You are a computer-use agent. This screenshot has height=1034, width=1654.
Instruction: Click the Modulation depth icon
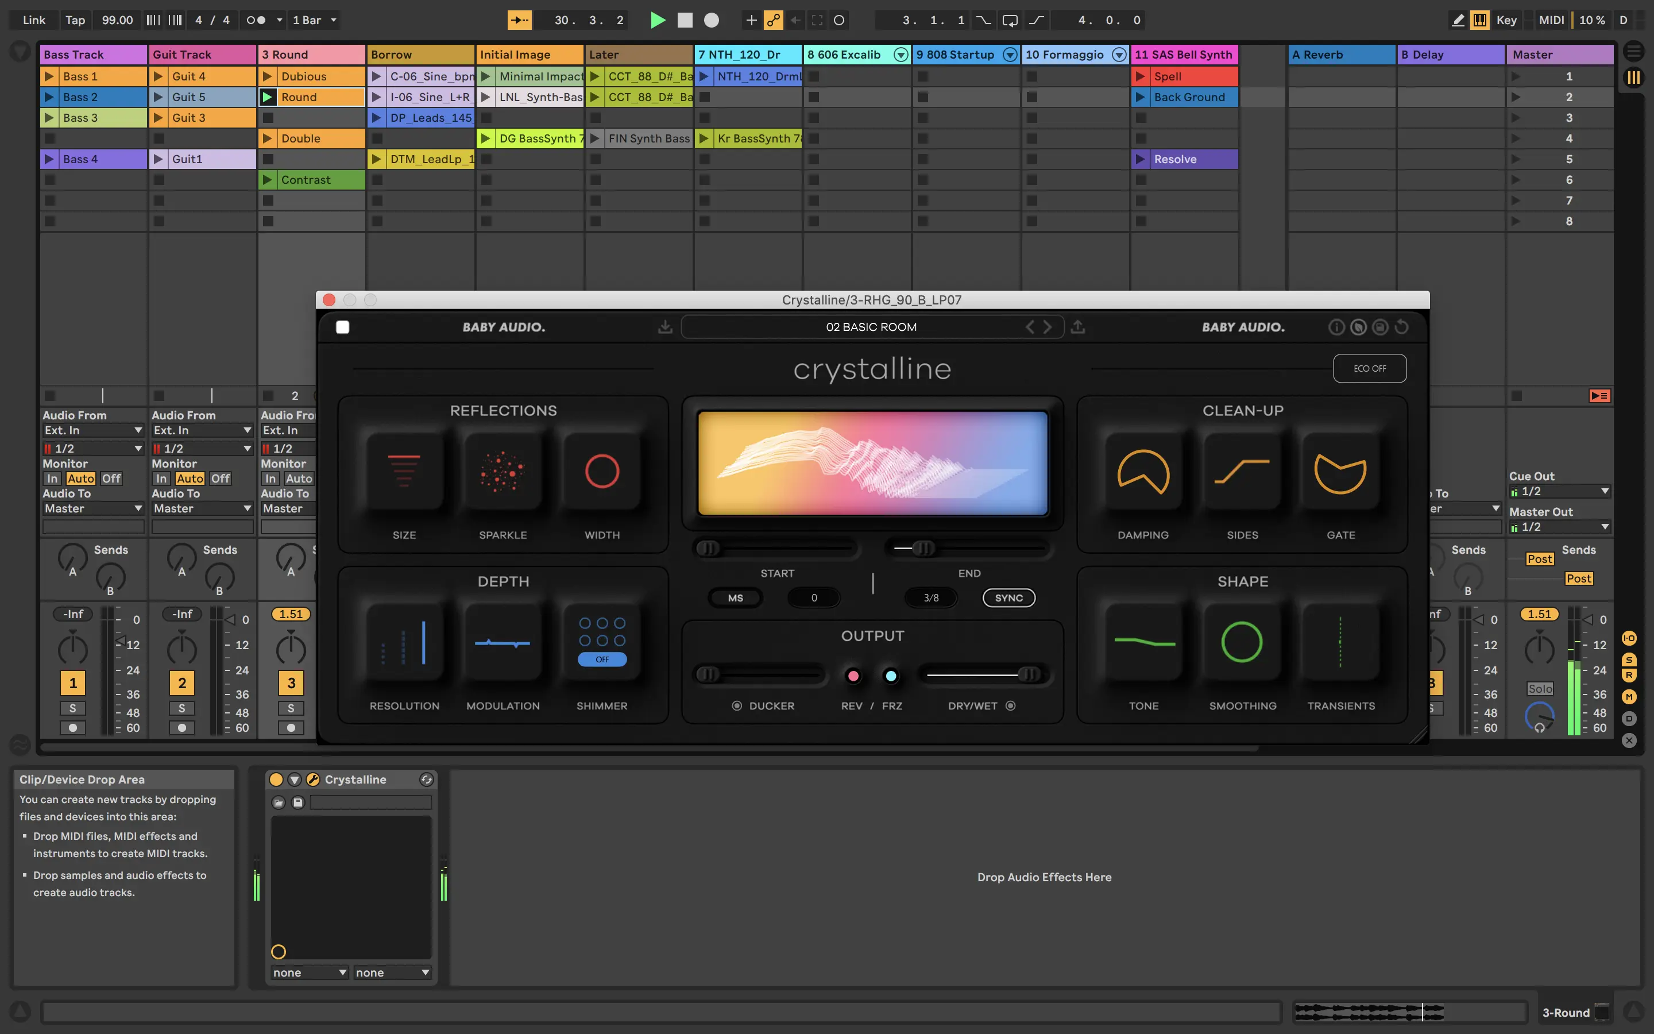(503, 642)
